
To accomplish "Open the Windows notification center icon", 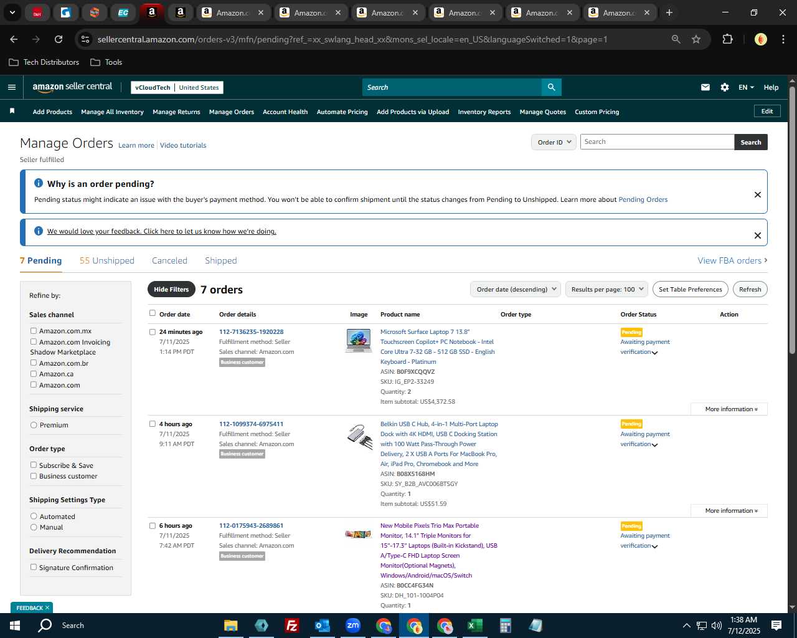I will coord(776,626).
